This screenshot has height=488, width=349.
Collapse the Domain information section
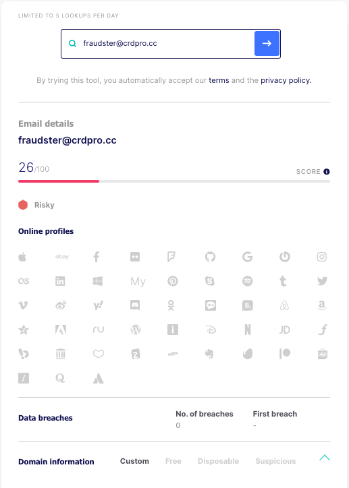point(325,458)
